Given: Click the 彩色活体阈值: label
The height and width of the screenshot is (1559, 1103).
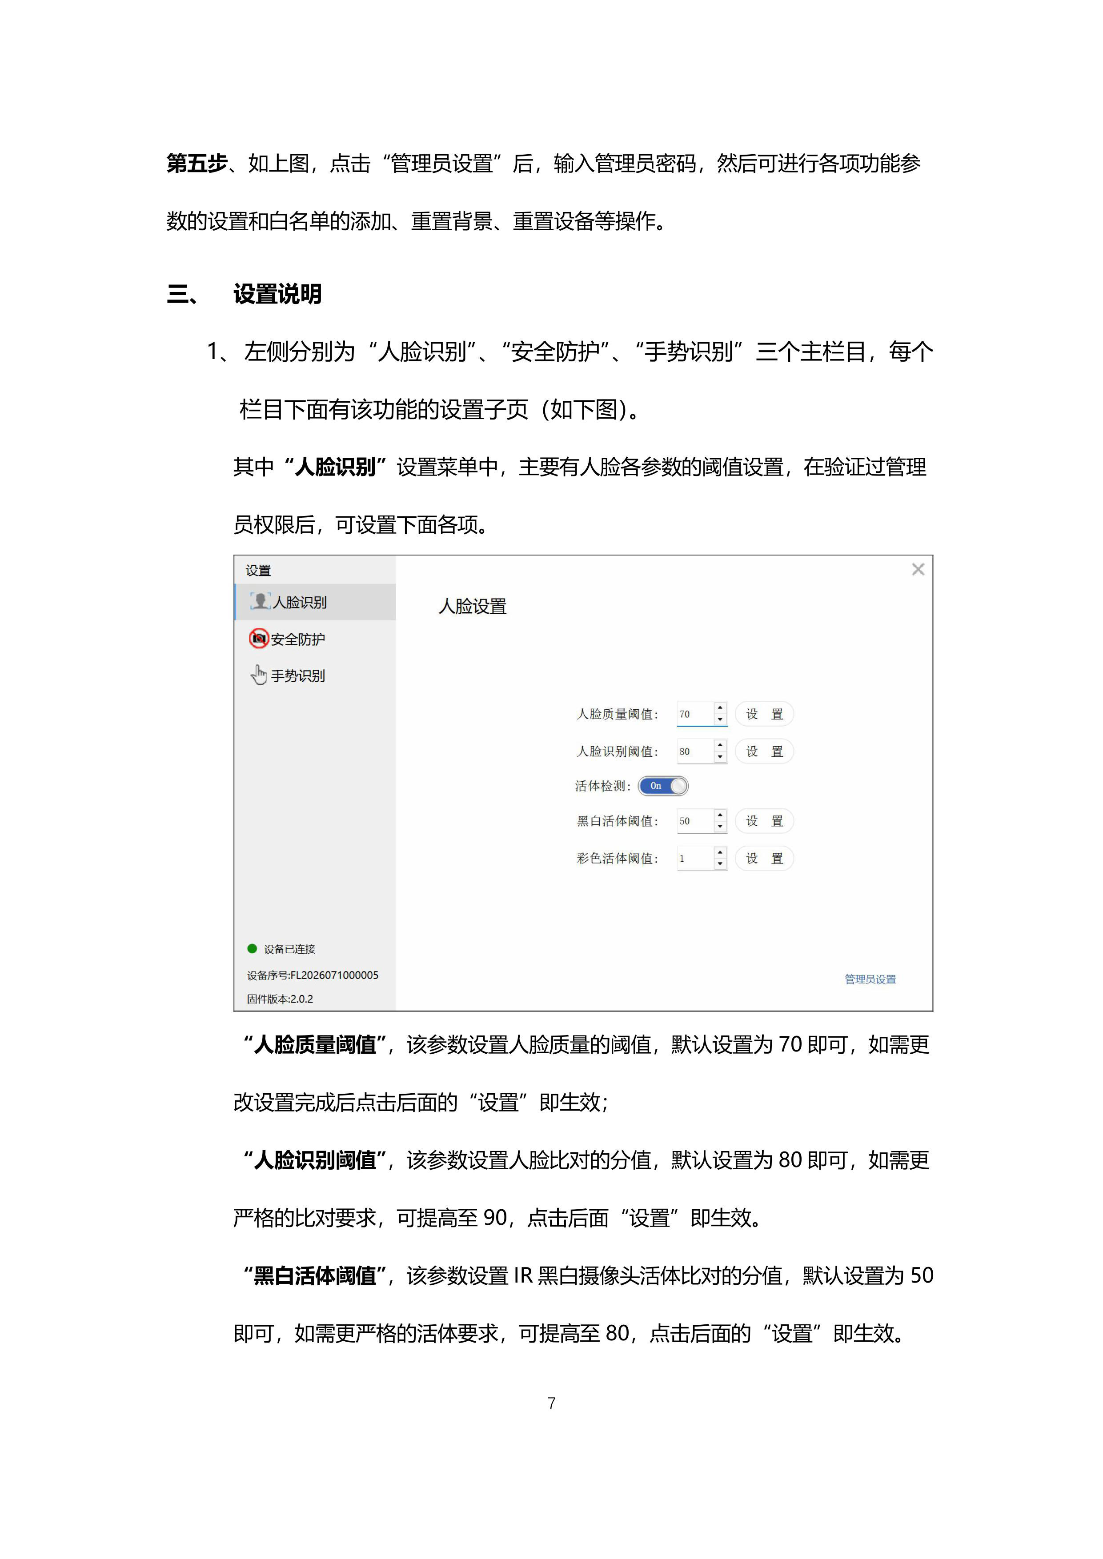Looking at the screenshot, I should (618, 858).
